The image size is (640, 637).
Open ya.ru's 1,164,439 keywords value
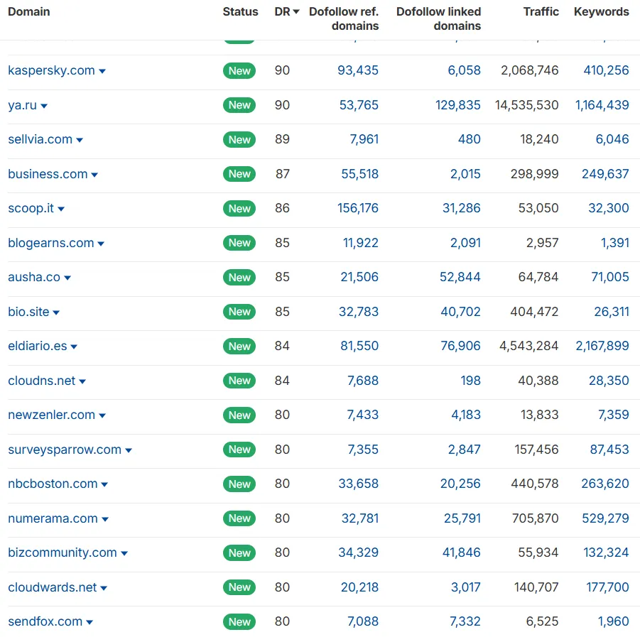pyautogui.click(x=602, y=105)
